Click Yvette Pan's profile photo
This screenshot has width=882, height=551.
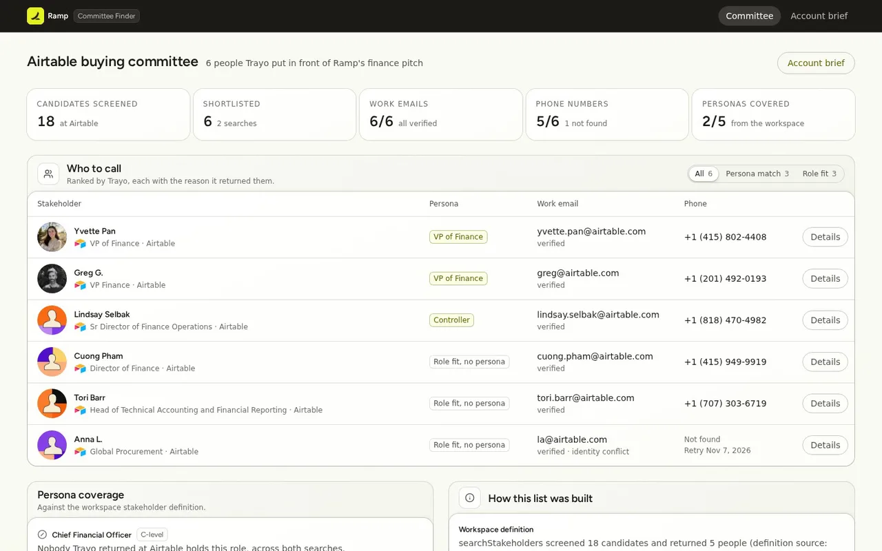click(52, 237)
